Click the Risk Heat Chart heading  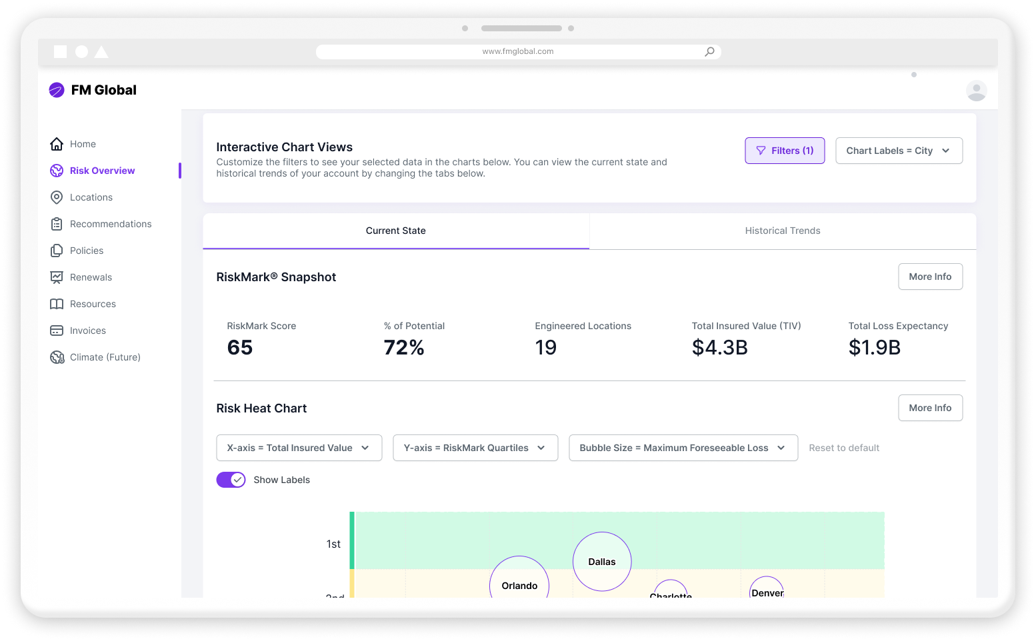(x=261, y=408)
